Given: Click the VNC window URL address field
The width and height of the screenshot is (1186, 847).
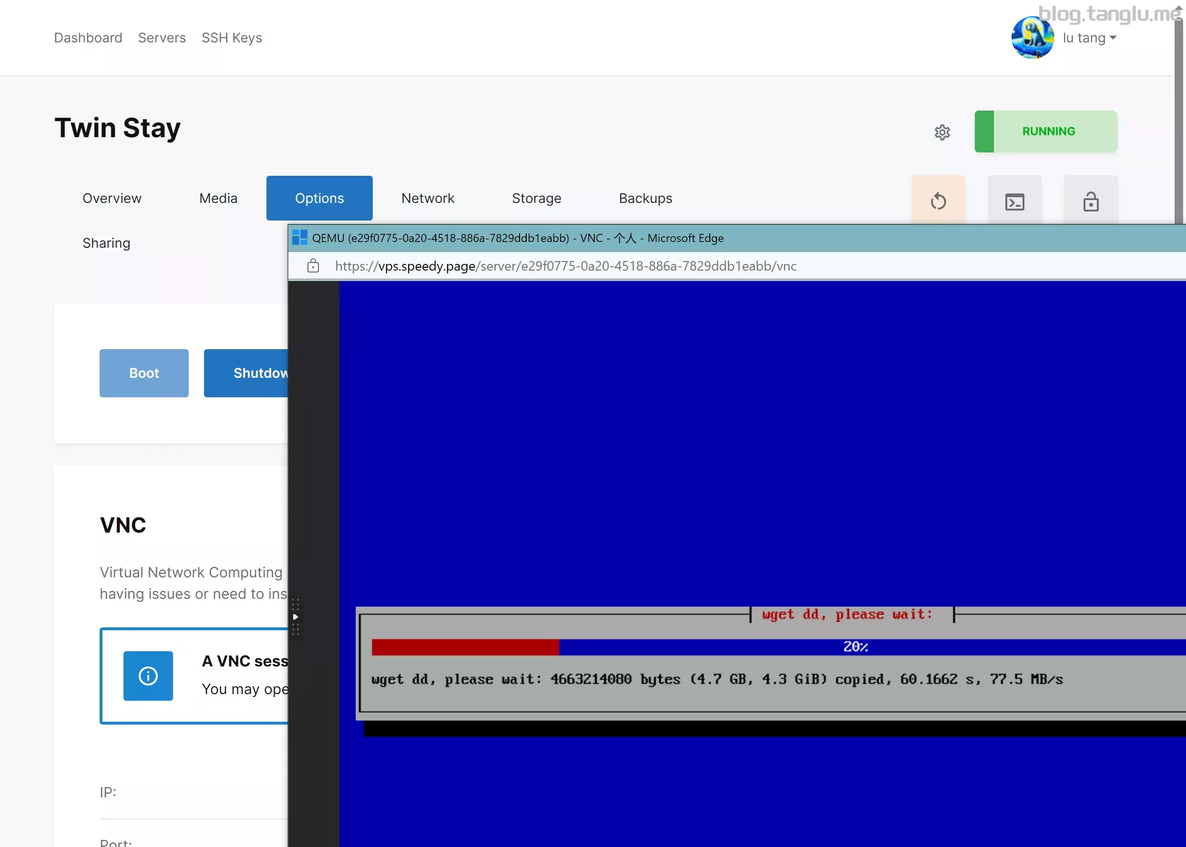Looking at the screenshot, I should tap(565, 266).
